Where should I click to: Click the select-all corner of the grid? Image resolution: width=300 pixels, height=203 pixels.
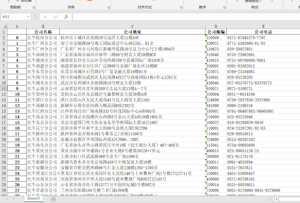(4, 26)
